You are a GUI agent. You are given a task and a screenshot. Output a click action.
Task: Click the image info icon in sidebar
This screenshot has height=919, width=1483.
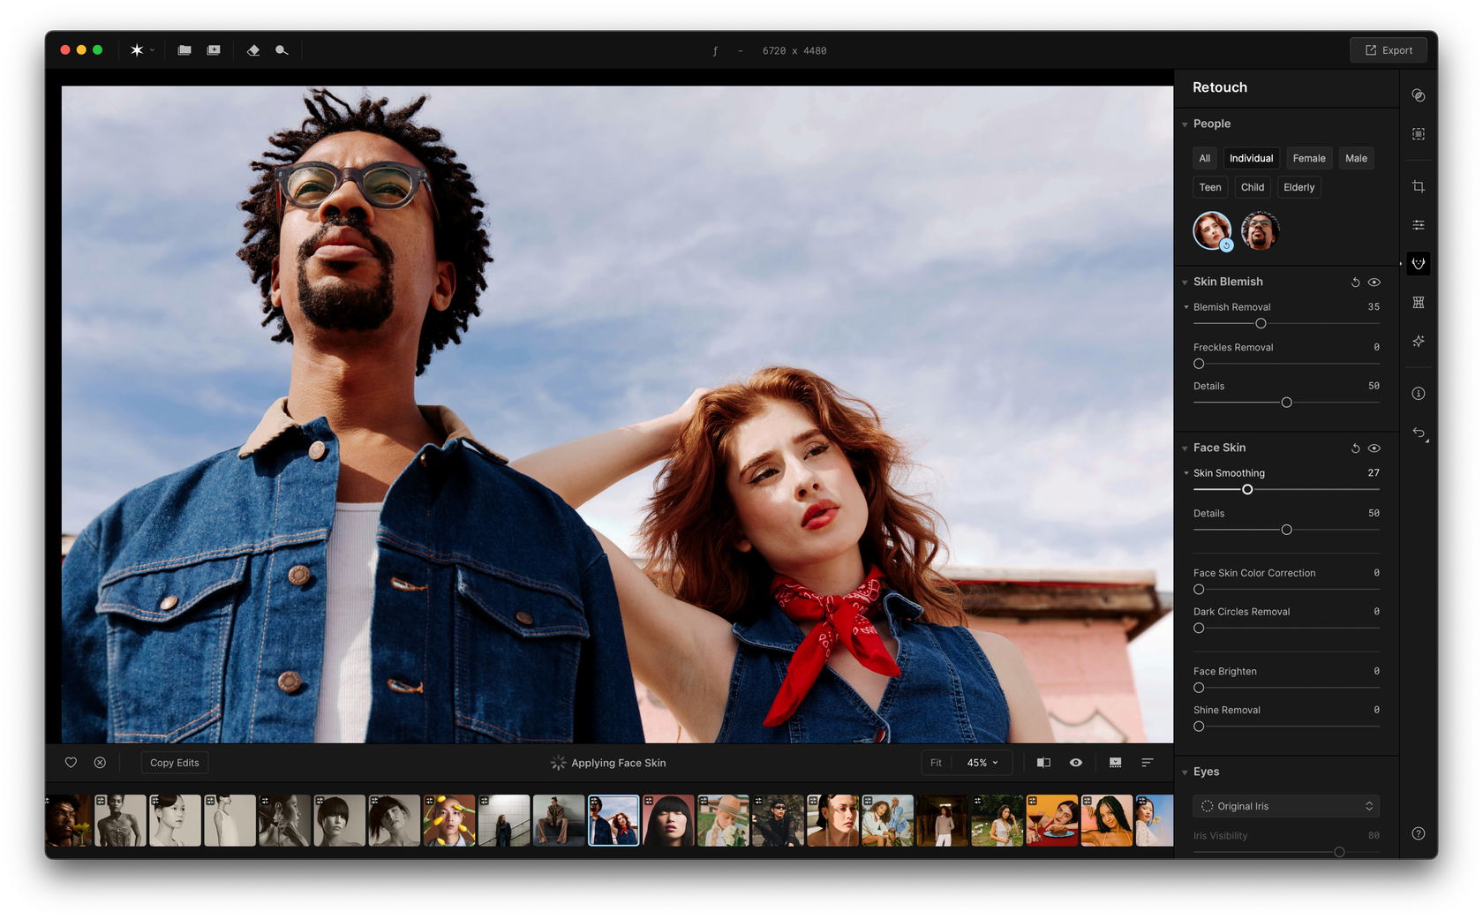click(1419, 393)
